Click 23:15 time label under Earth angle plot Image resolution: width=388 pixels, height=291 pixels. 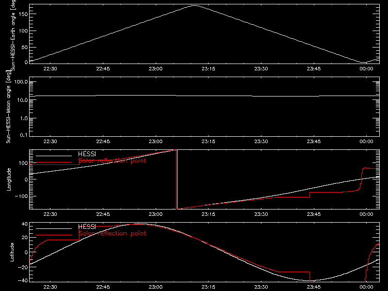point(209,69)
